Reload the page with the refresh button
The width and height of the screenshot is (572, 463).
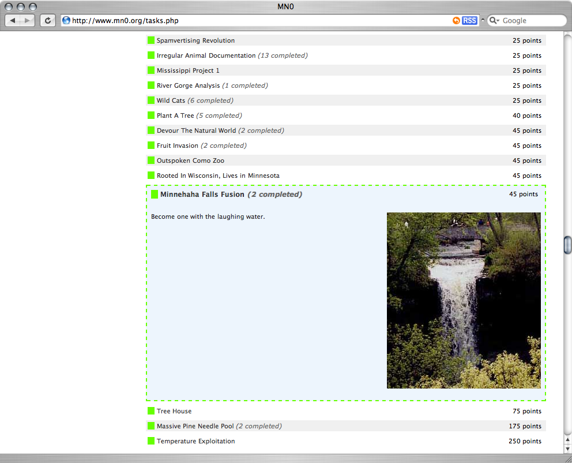pyautogui.click(x=47, y=21)
